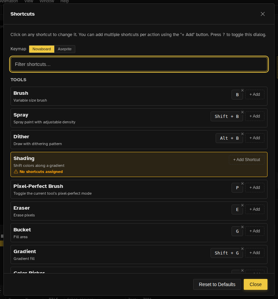Click the 'No shortcuts assigned' warning text
Viewport: 278px width, 299px height.
point(41,172)
